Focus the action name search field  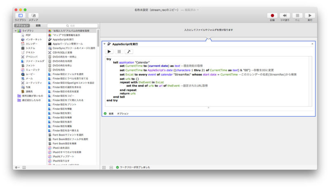pyautogui.click(x=73, y=26)
